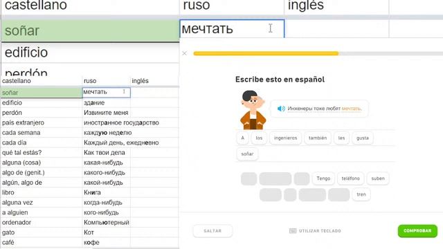The image size is (443, 249).
Task: Click the SALTAR button
Action: (x=213, y=231)
